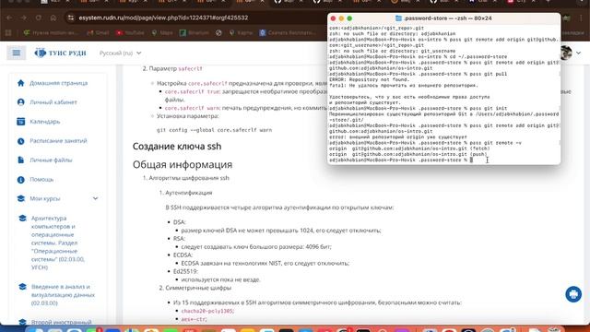The width and height of the screenshot is (590, 332).
Task: Open the hamburger side menu button
Action: point(17,53)
